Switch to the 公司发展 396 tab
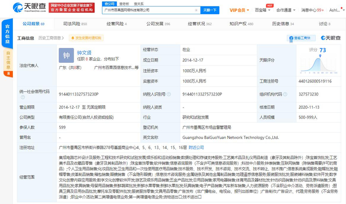The height and width of the screenshot is (204, 346). 158,24
